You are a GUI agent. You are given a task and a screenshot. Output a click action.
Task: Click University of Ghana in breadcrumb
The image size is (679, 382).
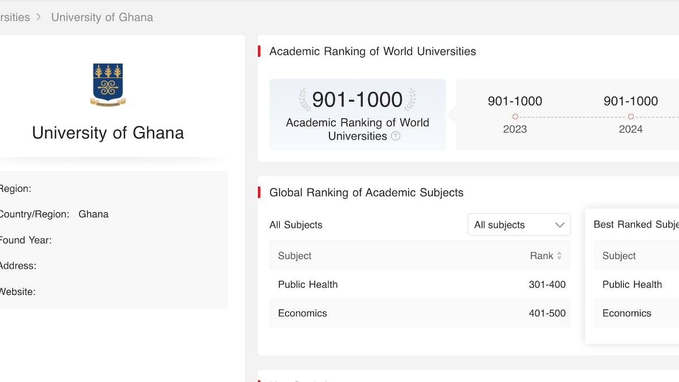(102, 17)
